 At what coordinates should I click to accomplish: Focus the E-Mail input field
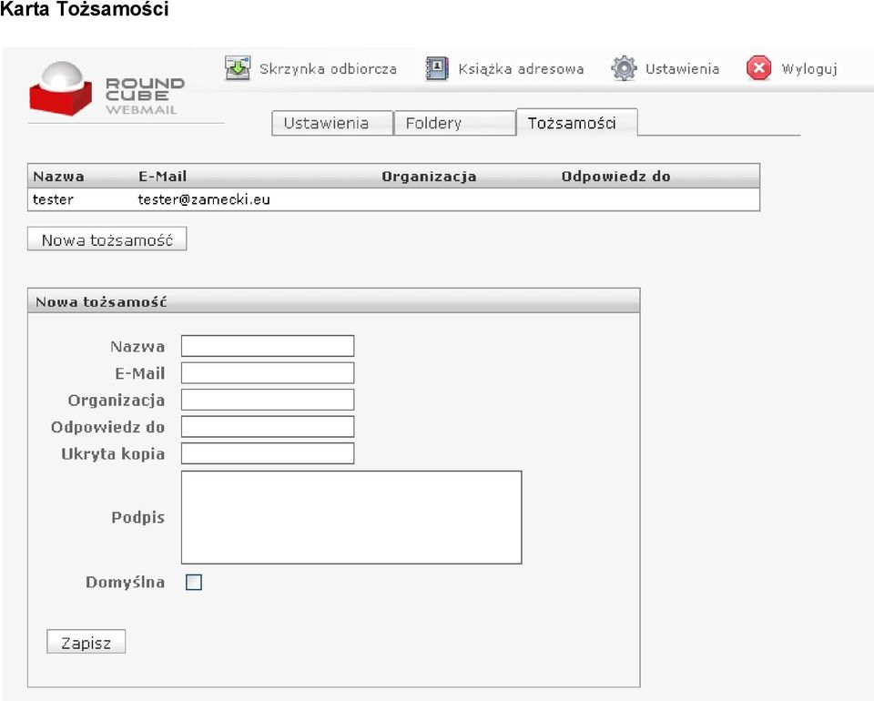tap(268, 372)
